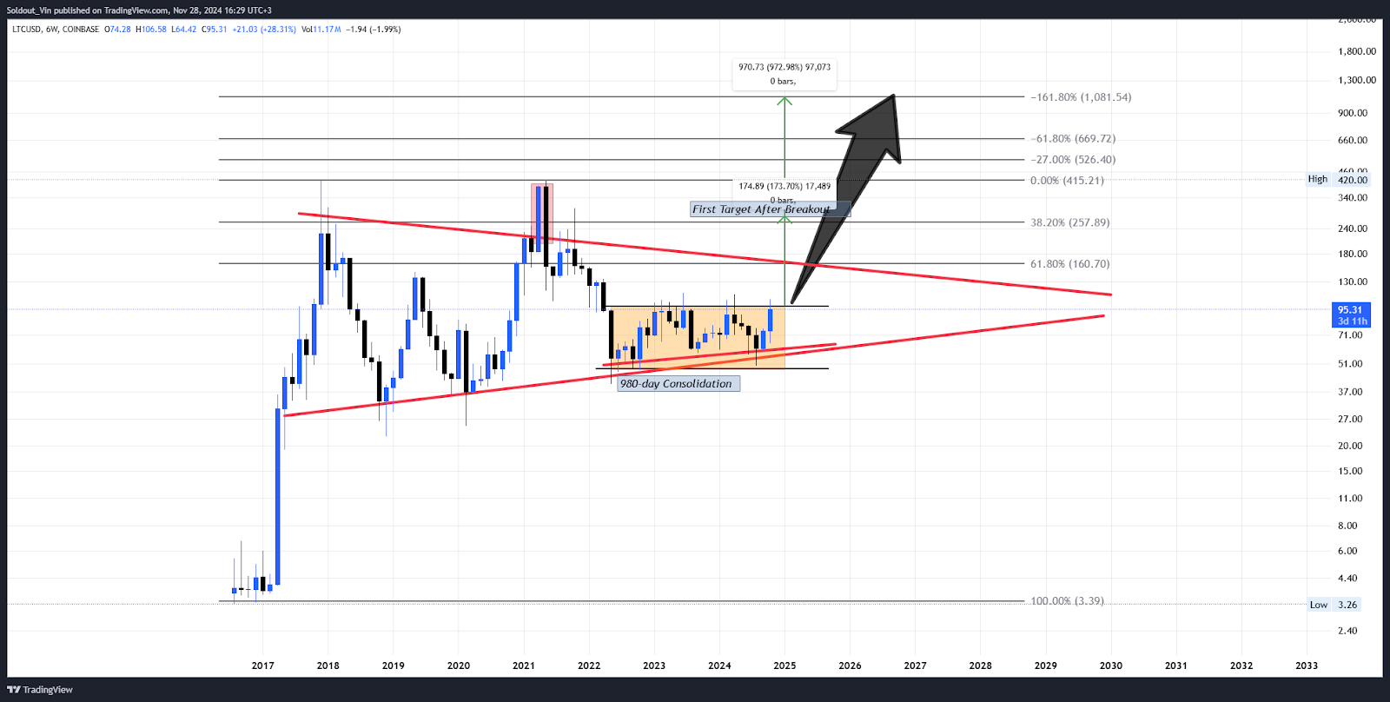Click the Low 3.26 price label

(x=1334, y=605)
